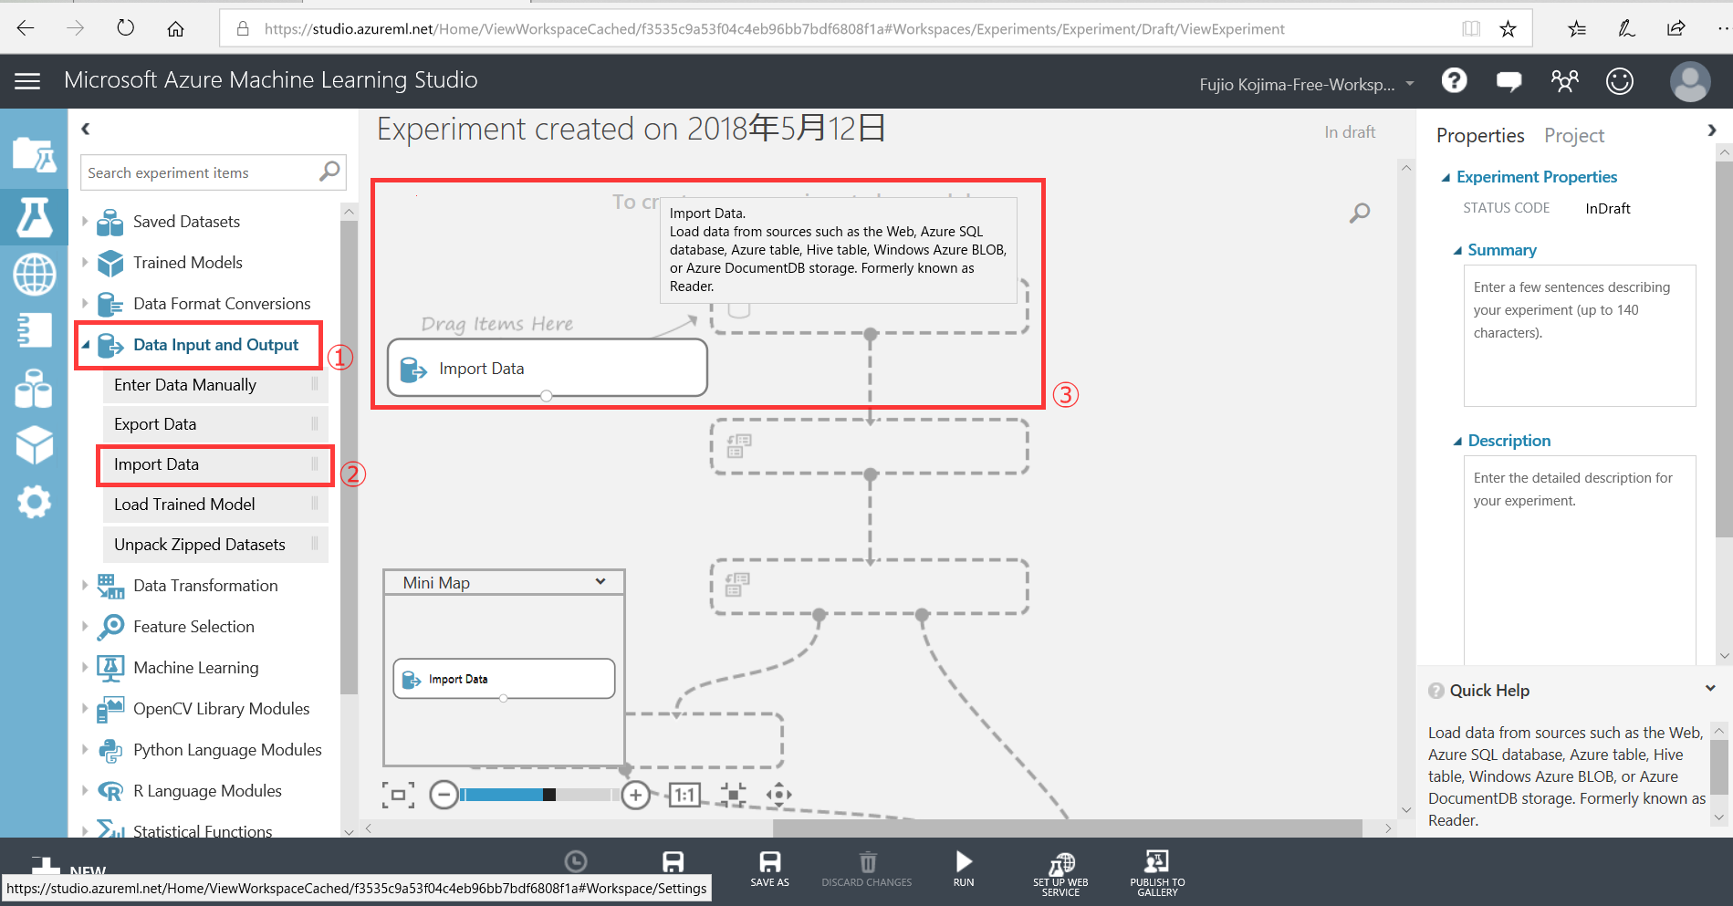
Task: Click the Summary text box
Action: pos(1580,336)
